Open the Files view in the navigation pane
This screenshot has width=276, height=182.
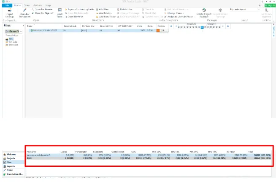[x=14, y=162]
